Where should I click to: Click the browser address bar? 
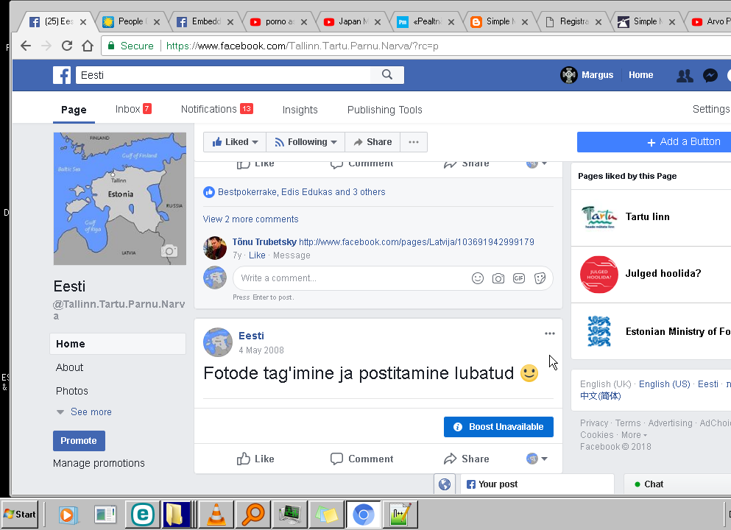pos(417,46)
